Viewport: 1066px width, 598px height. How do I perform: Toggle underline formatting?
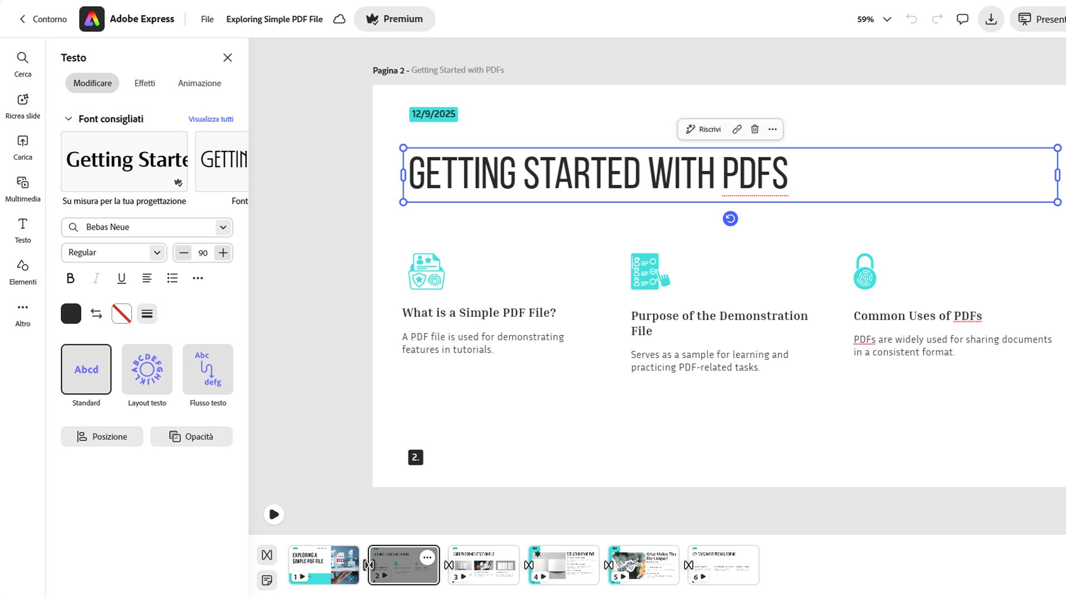click(121, 278)
